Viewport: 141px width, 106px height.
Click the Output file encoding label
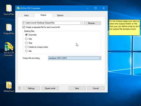(31, 58)
